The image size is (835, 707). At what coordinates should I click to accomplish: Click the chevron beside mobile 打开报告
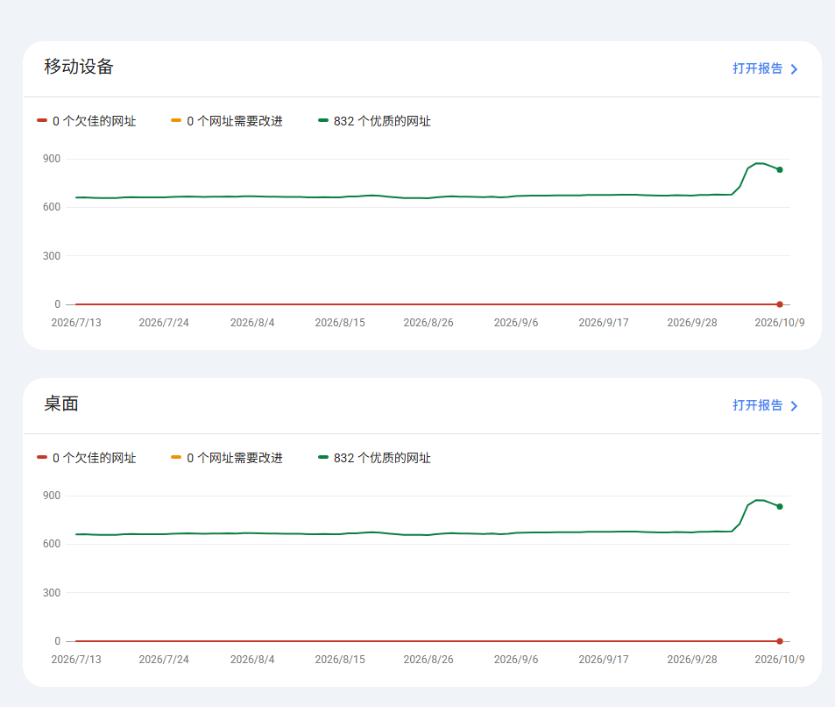pos(794,69)
